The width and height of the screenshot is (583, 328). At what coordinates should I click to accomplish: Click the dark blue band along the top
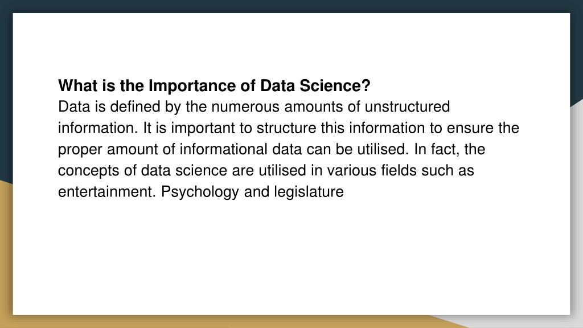291,6
